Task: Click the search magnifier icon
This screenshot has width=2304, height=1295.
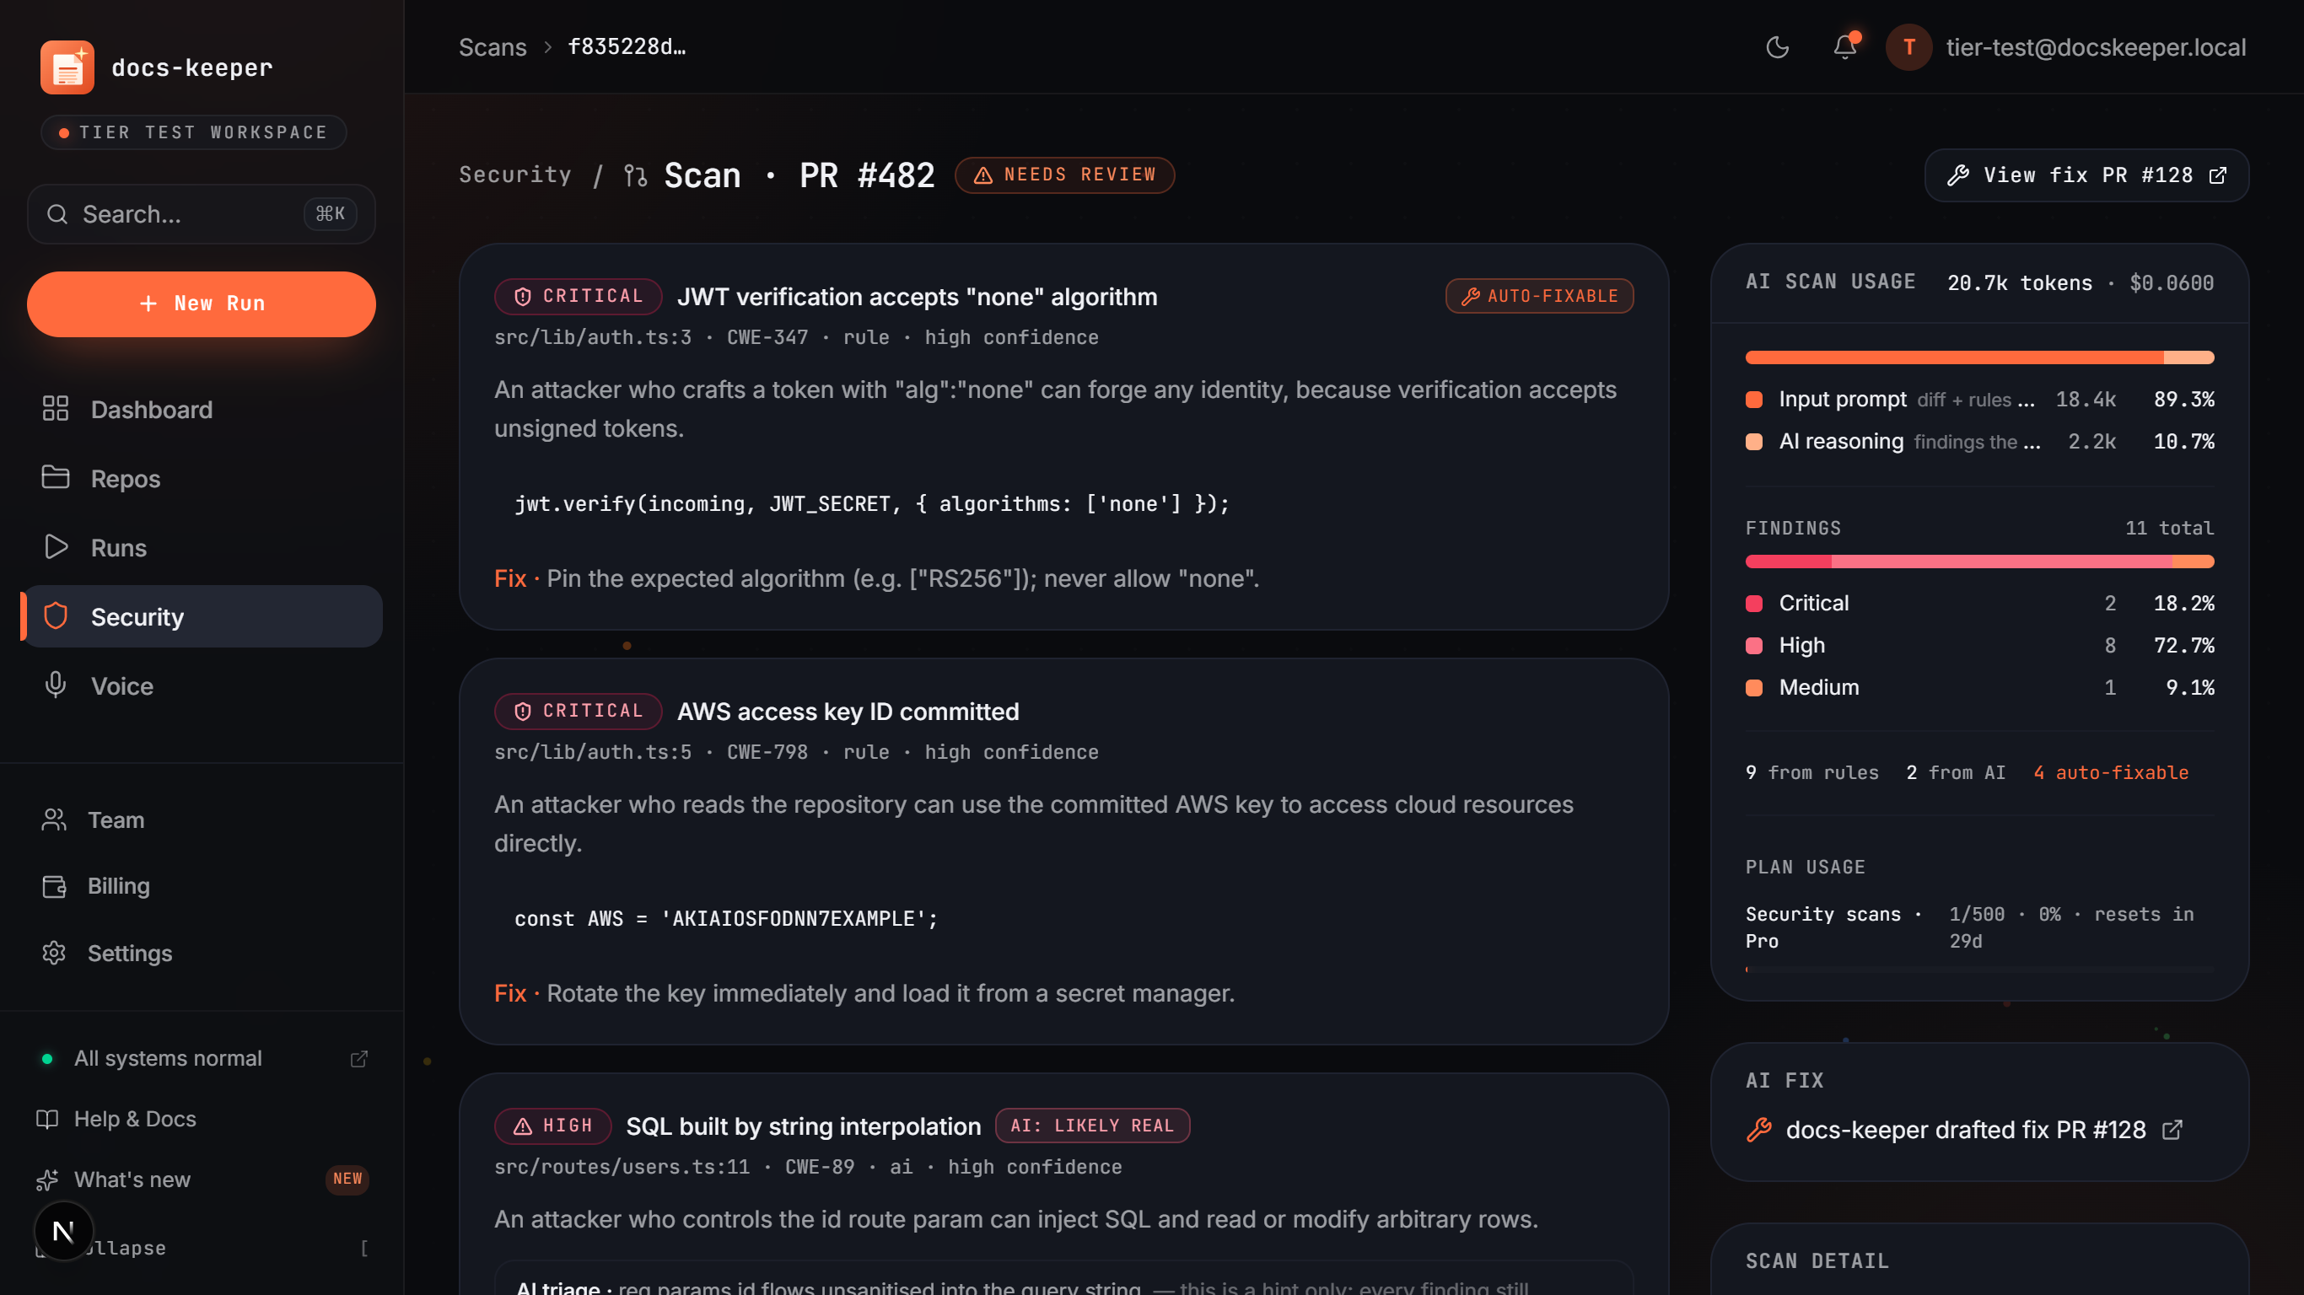Action: [57, 215]
